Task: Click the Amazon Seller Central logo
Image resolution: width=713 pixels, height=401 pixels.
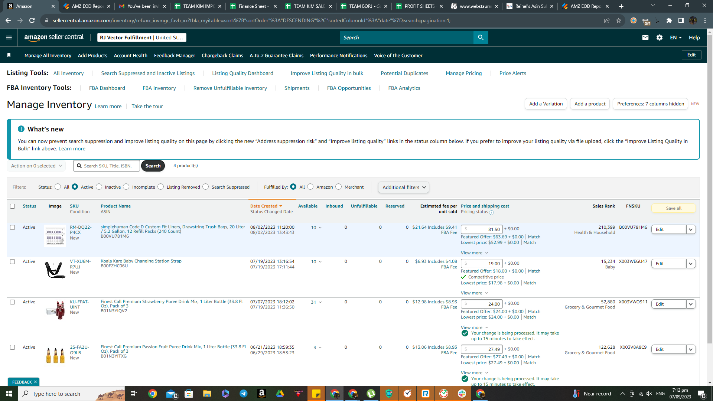Action: tap(54, 38)
